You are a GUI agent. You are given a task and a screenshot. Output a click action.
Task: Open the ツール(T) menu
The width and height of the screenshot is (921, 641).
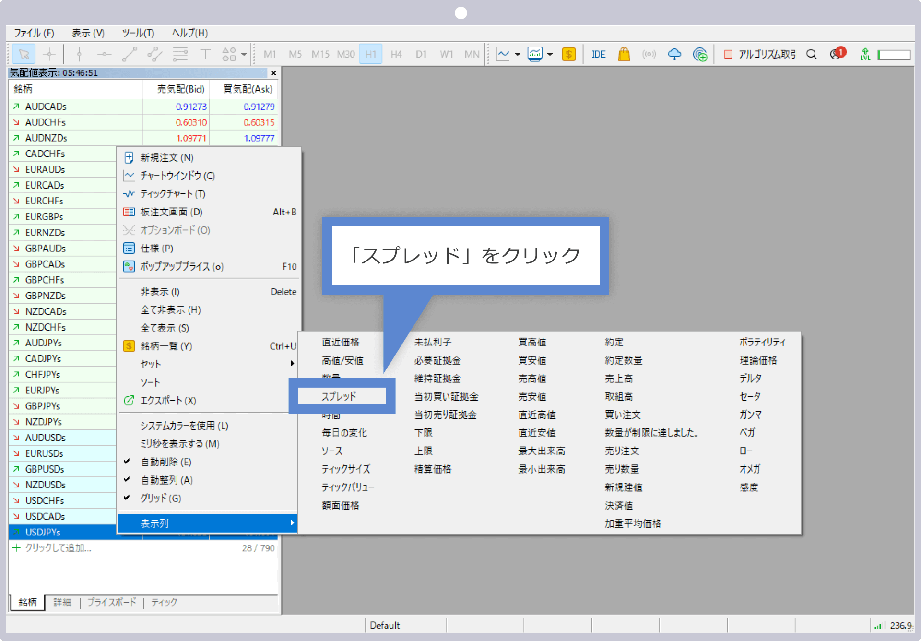[x=138, y=33]
